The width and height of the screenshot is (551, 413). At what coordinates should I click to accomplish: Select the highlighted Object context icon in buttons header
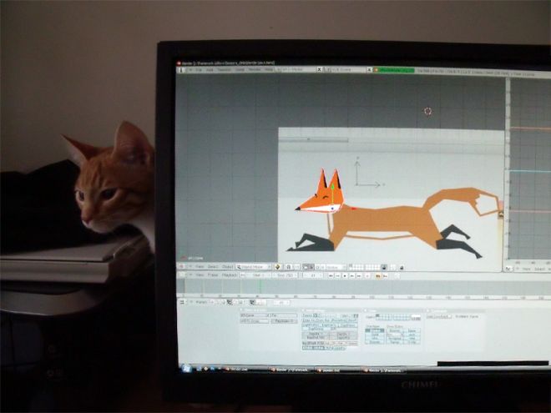(x=230, y=302)
